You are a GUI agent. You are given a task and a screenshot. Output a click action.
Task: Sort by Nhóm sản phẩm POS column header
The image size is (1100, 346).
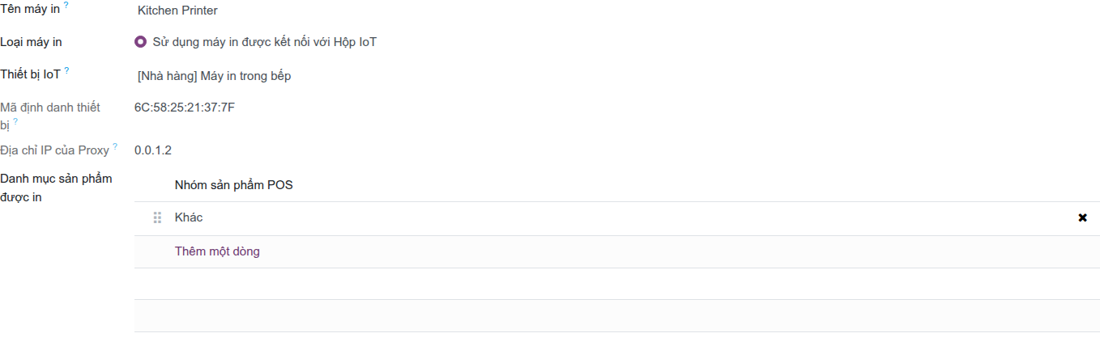tap(234, 185)
